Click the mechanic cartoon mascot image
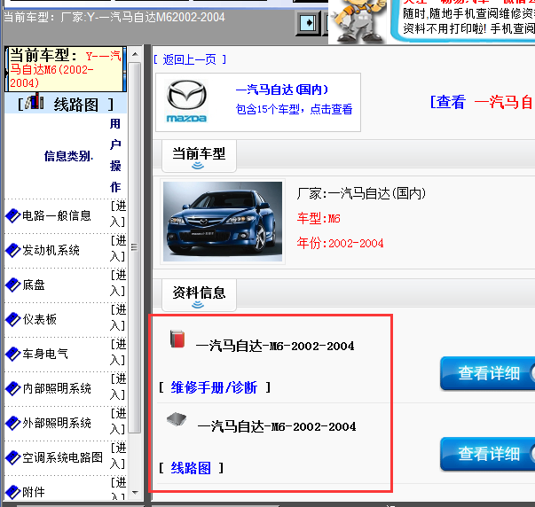Image resolution: width=535 pixels, height=507 pixels. [x=358, y=21]
